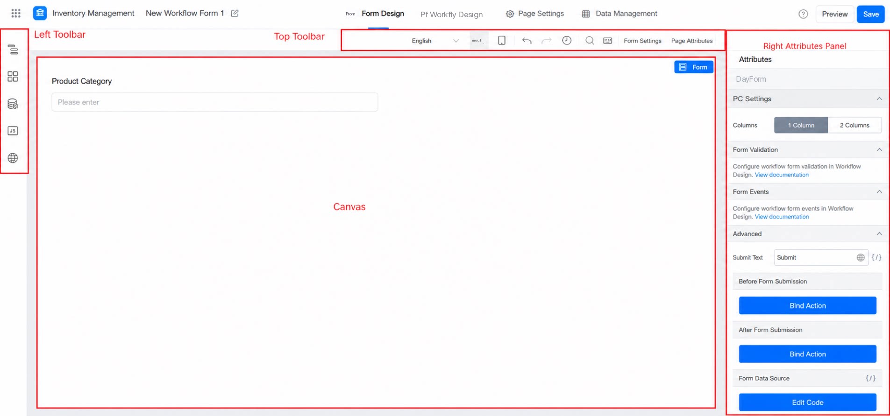
Task: Switch to mobile device preview icon
Action: coord(502,41)
